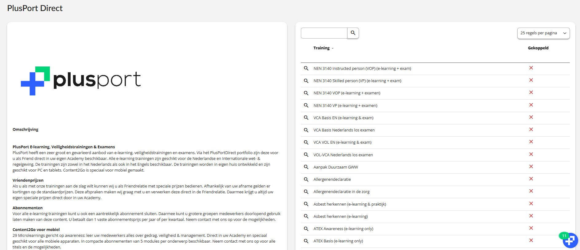
Task: Select ATEX Awareness (e-learning only) training name
Action: [x=343, y=229]
